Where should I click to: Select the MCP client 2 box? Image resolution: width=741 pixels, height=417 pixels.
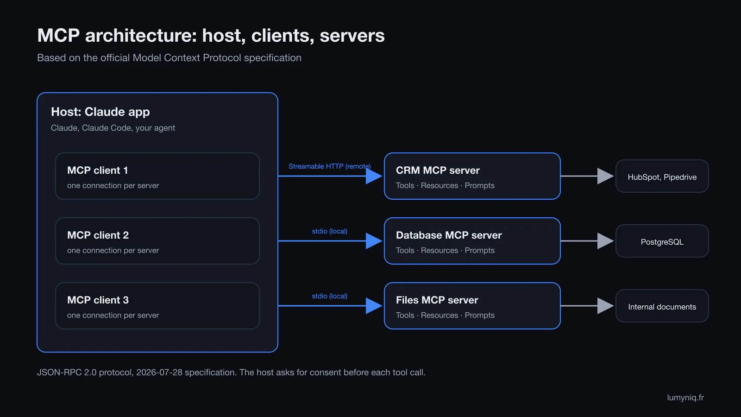157,241
